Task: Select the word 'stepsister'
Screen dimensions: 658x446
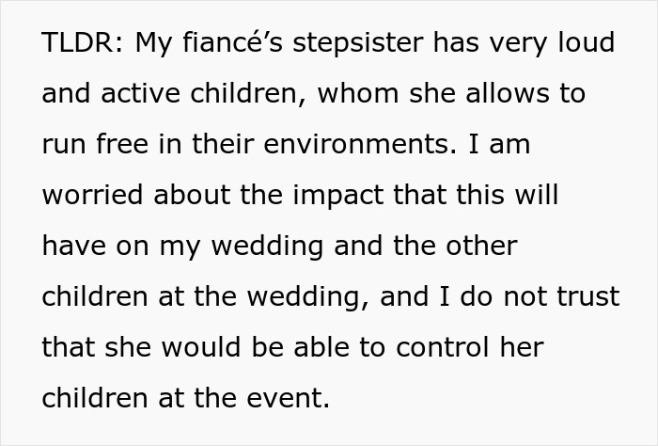Action: (x=358, y=44)
